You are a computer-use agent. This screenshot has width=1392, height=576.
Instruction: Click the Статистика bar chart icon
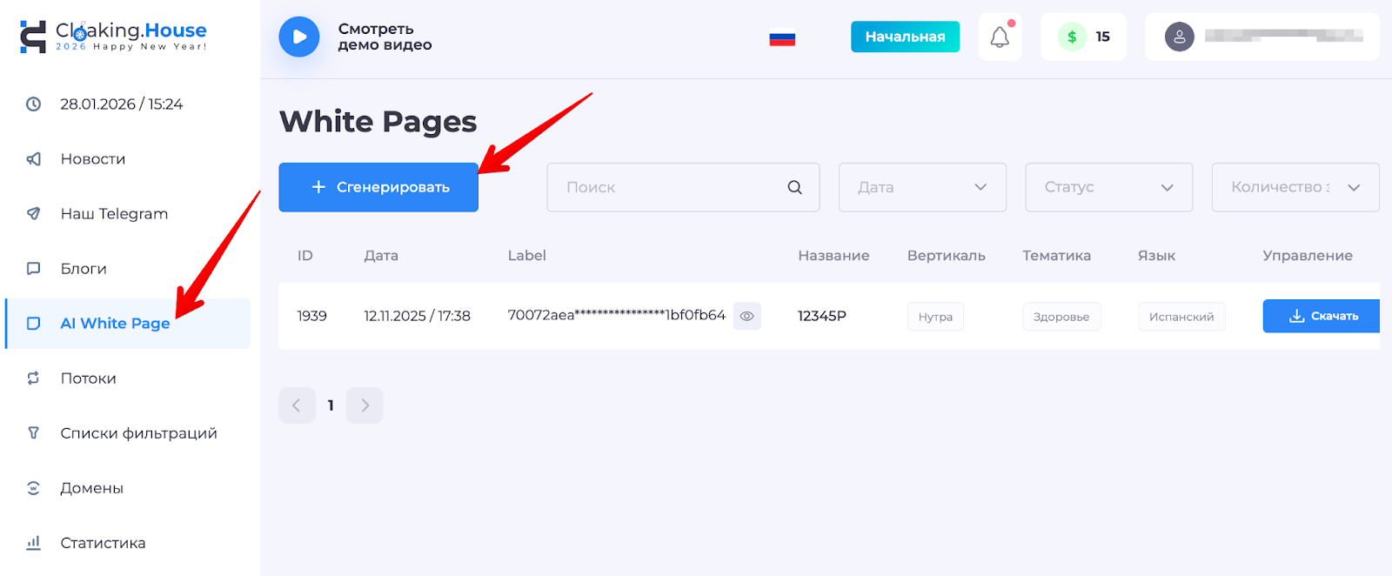click(33, 543)
